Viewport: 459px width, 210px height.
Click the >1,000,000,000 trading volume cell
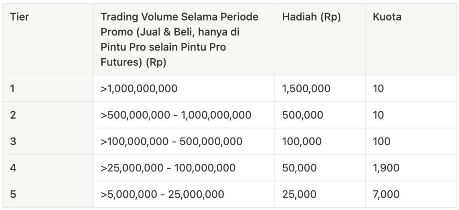tap(139, 89)
